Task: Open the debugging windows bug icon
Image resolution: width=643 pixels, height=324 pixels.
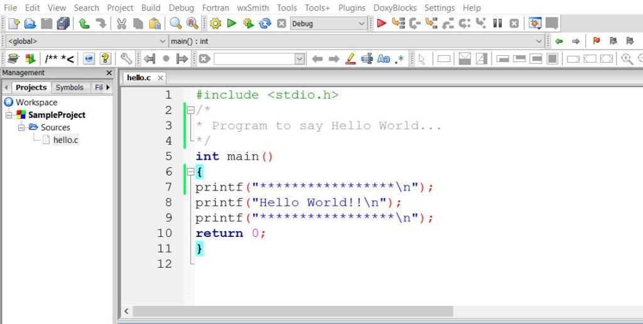Action: click(535, 24)
